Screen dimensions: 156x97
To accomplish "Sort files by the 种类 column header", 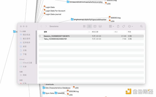I will pyautogui.click(x=129, y=32).
